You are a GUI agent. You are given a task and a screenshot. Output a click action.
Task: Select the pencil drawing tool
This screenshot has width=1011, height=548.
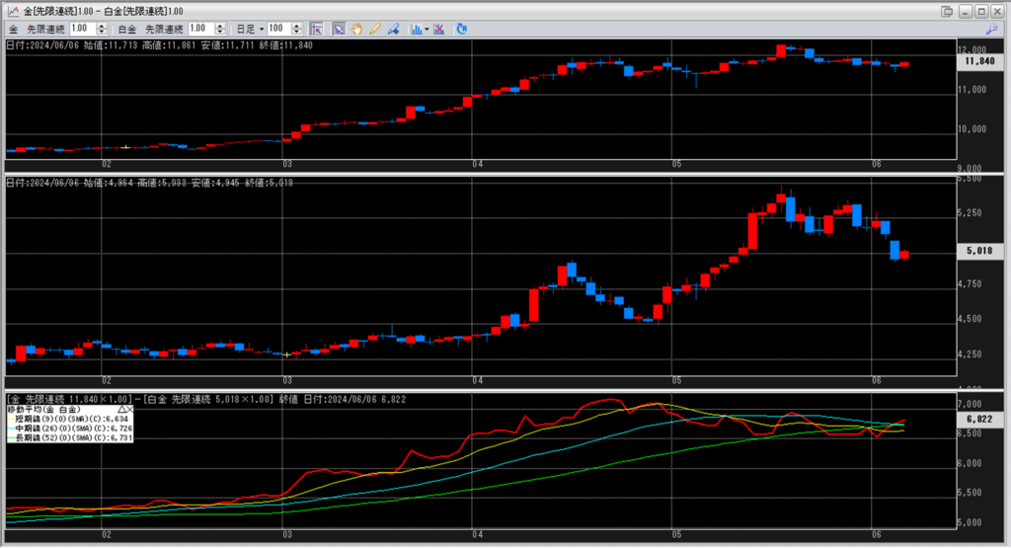click(374, 29)
